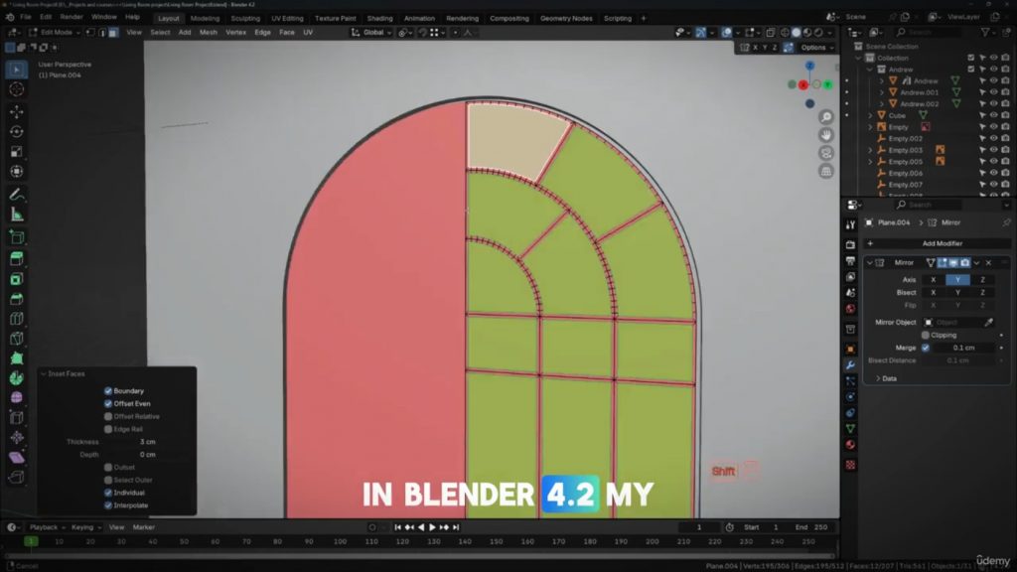Switch to the UV Editing workspace tab

pyautogui.click(x=287, y=18)
